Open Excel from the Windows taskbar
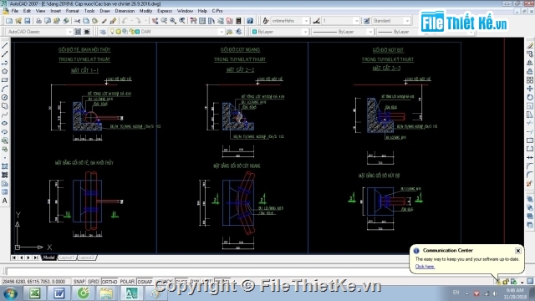The image size is (535, 301). [x=35, y=293]
